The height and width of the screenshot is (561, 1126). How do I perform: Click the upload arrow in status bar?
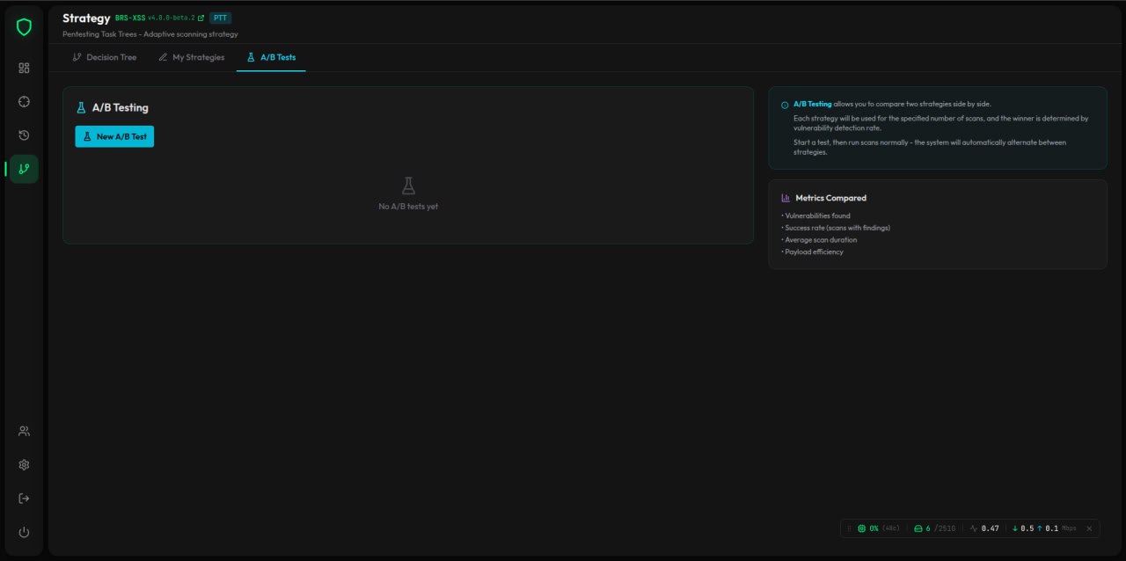coord(1039,528)
